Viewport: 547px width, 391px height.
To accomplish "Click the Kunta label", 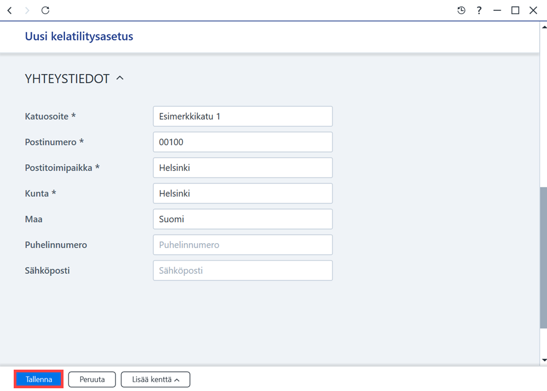I will [x=40, y=193].
